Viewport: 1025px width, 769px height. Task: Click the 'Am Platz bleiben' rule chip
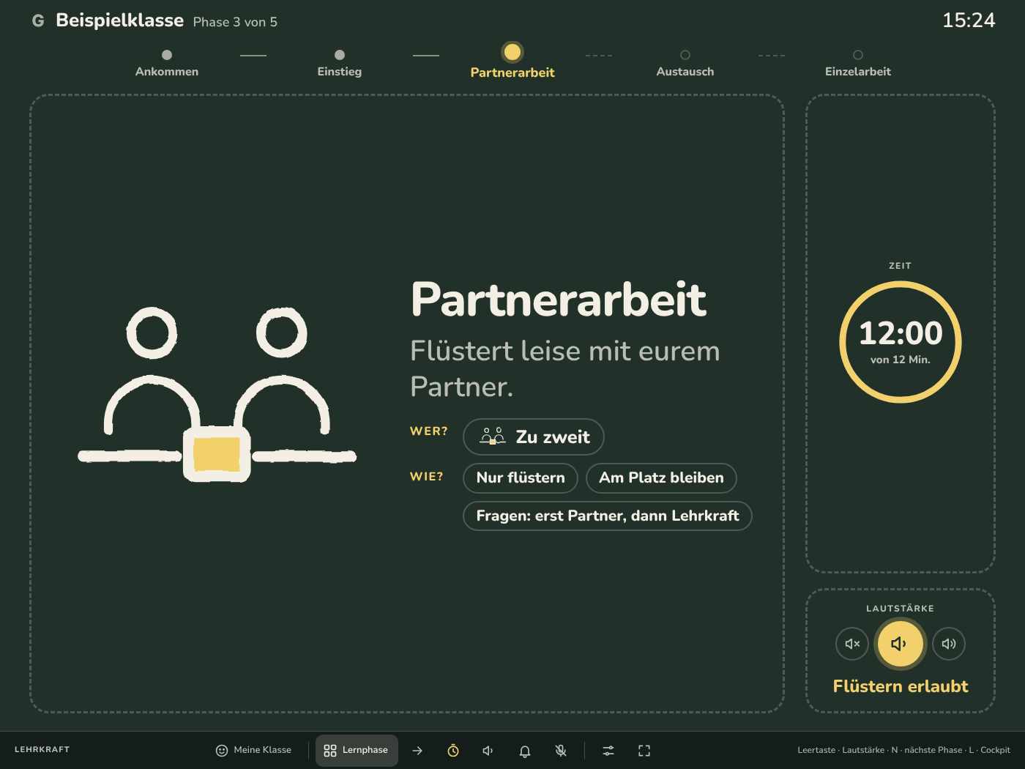click(x=661, y=478)
